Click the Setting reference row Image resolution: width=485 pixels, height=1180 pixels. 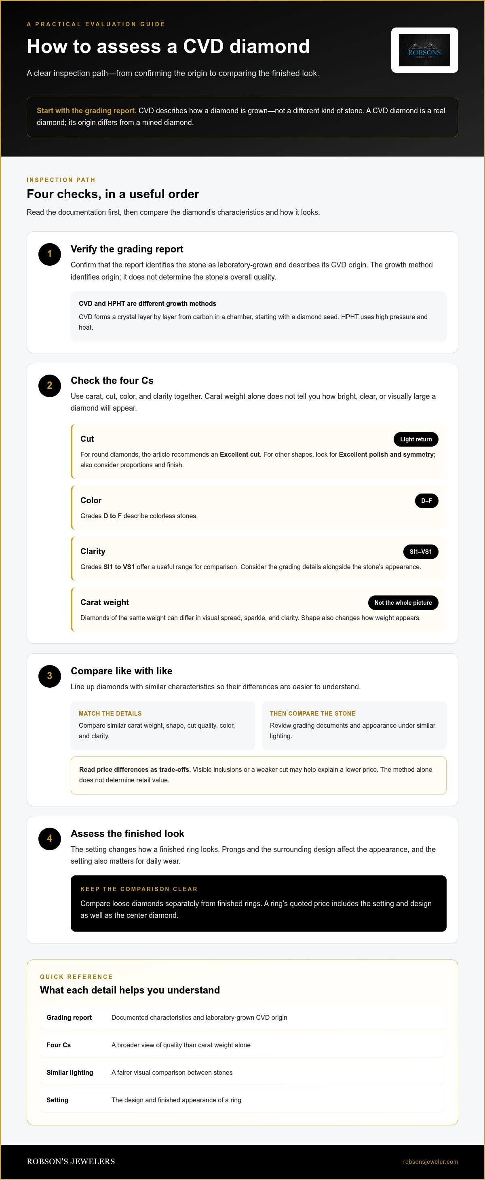point(242,1100)
